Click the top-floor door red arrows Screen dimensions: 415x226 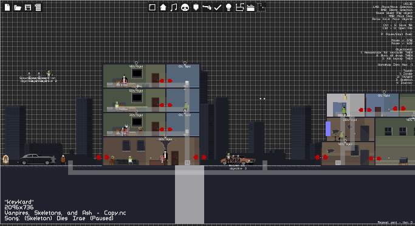(x=166, y=81)
